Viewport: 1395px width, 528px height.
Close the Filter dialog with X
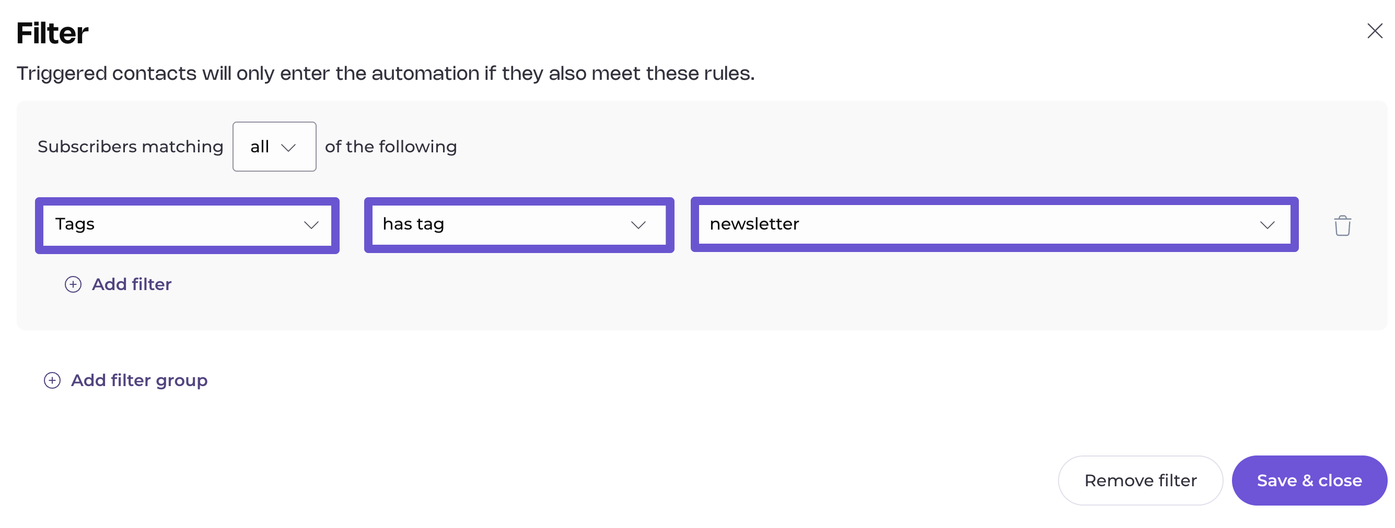(1375, 31)
